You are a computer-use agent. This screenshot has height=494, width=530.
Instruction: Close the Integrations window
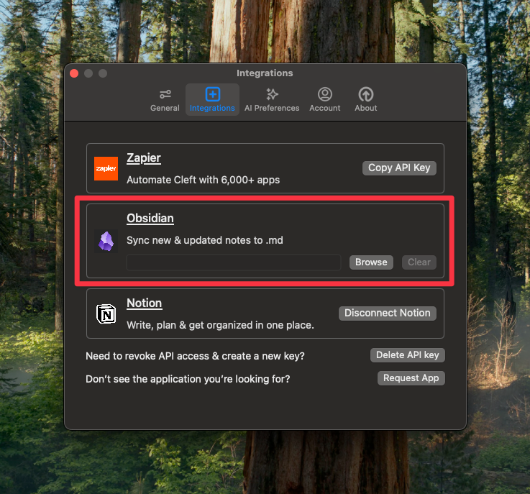pyautogui.click(x=74, y=73)
